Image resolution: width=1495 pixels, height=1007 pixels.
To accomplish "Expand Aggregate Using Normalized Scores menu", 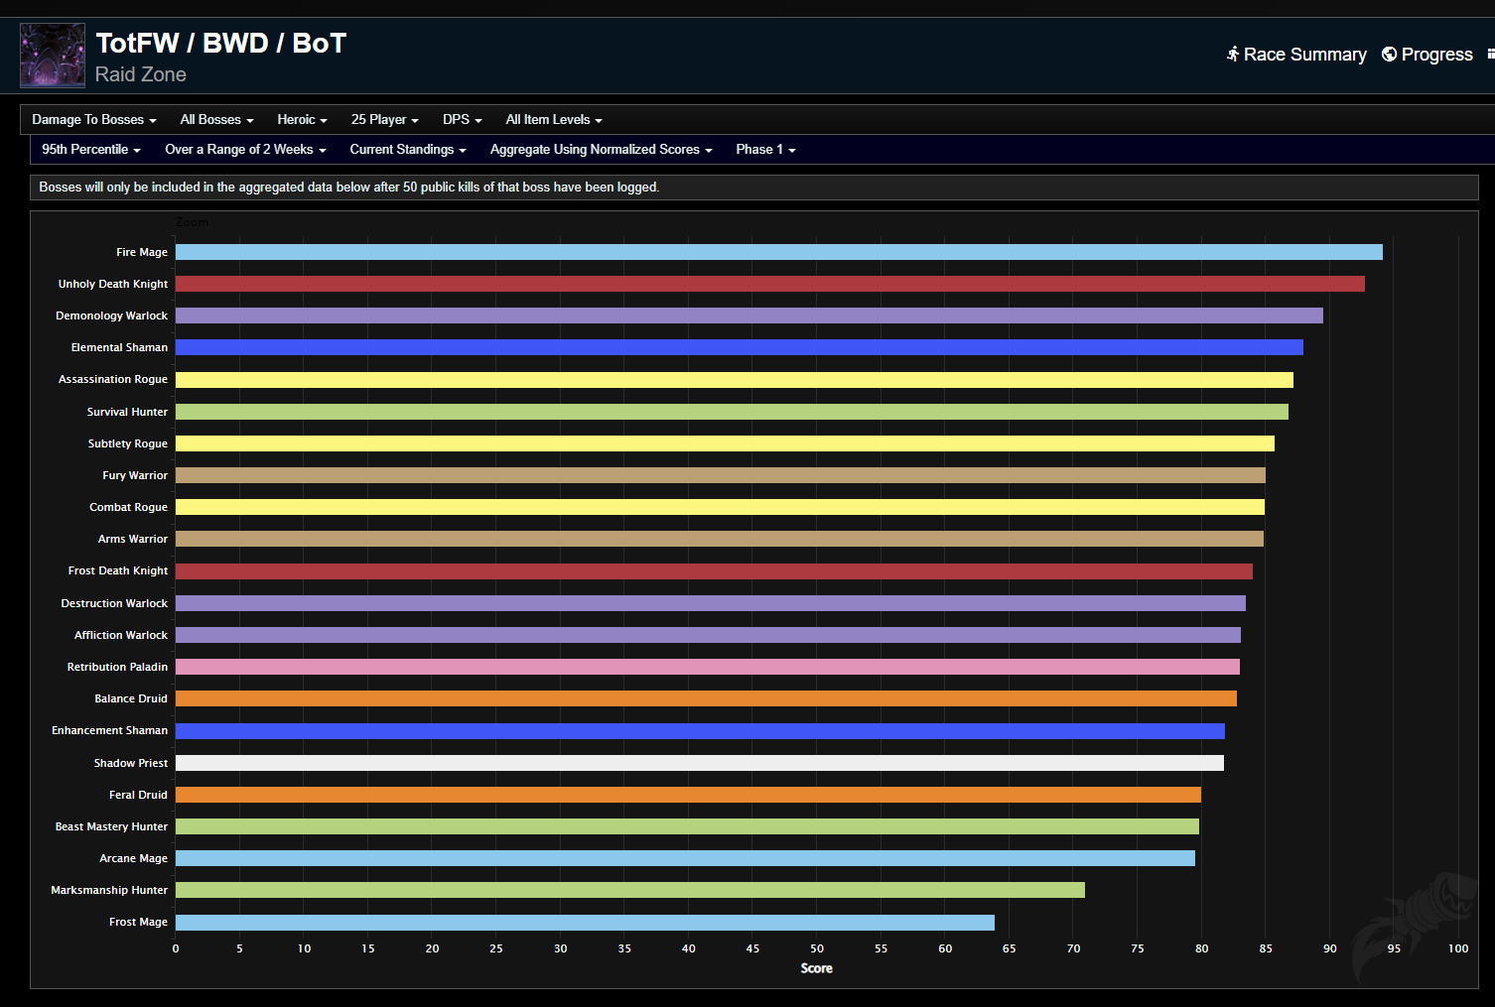I will (601, 150).
